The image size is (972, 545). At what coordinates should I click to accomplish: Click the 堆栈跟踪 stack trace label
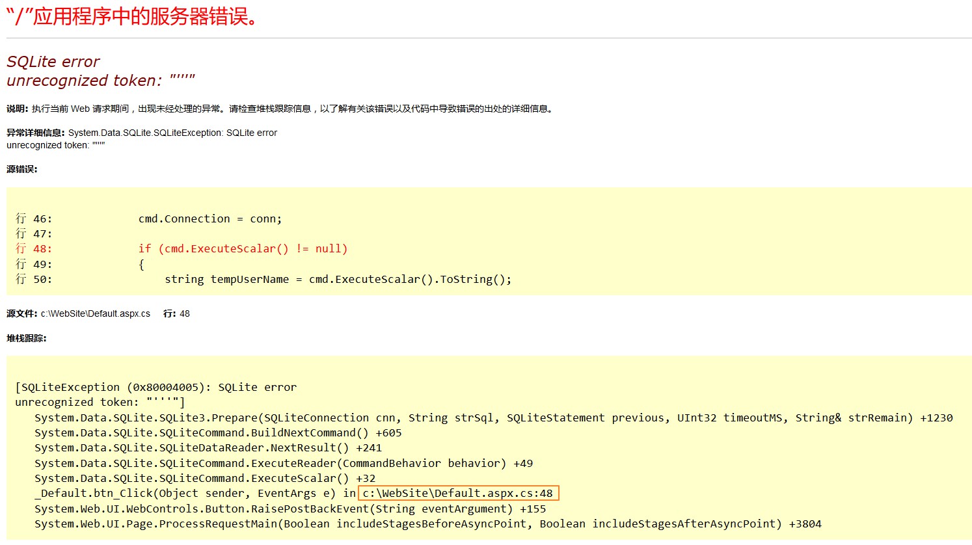[x=23, y=338]
